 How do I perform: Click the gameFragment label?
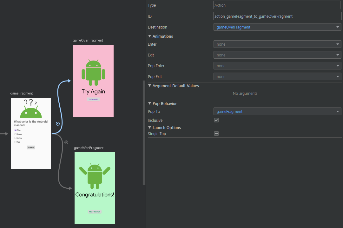tap(22, 93)
